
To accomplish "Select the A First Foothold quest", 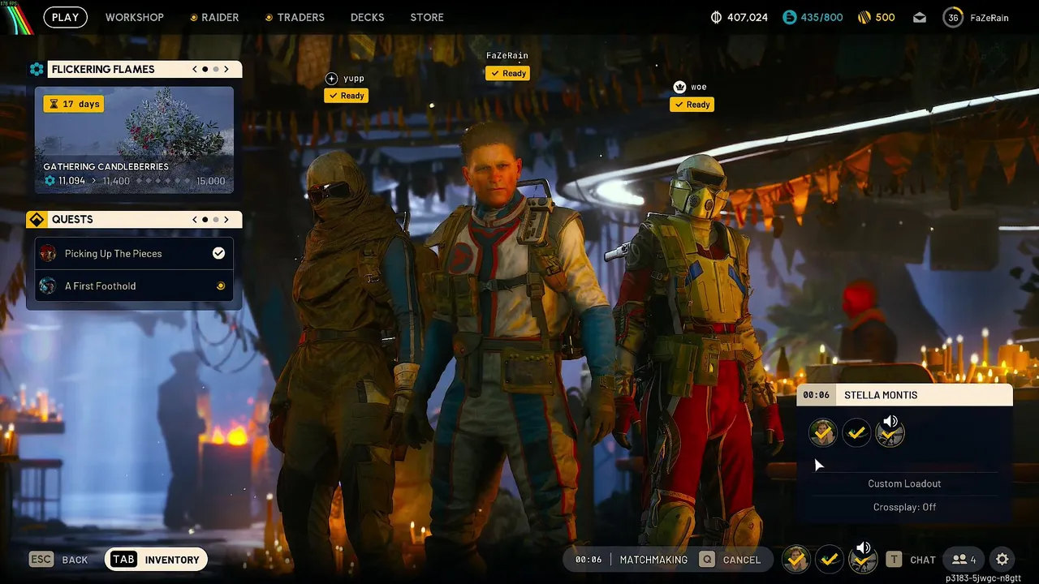I will 134,286.
